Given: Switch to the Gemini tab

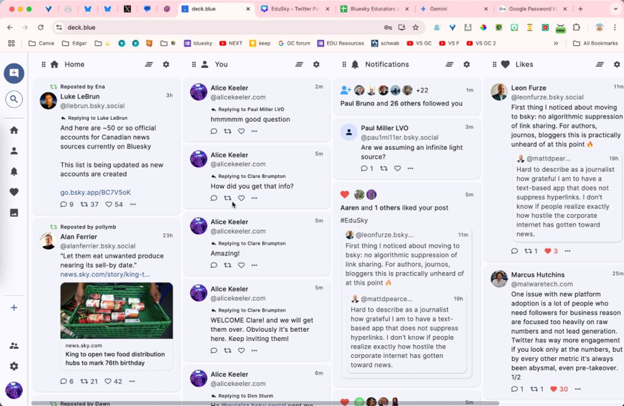Looking at the screenshot, I should point(453,9).
